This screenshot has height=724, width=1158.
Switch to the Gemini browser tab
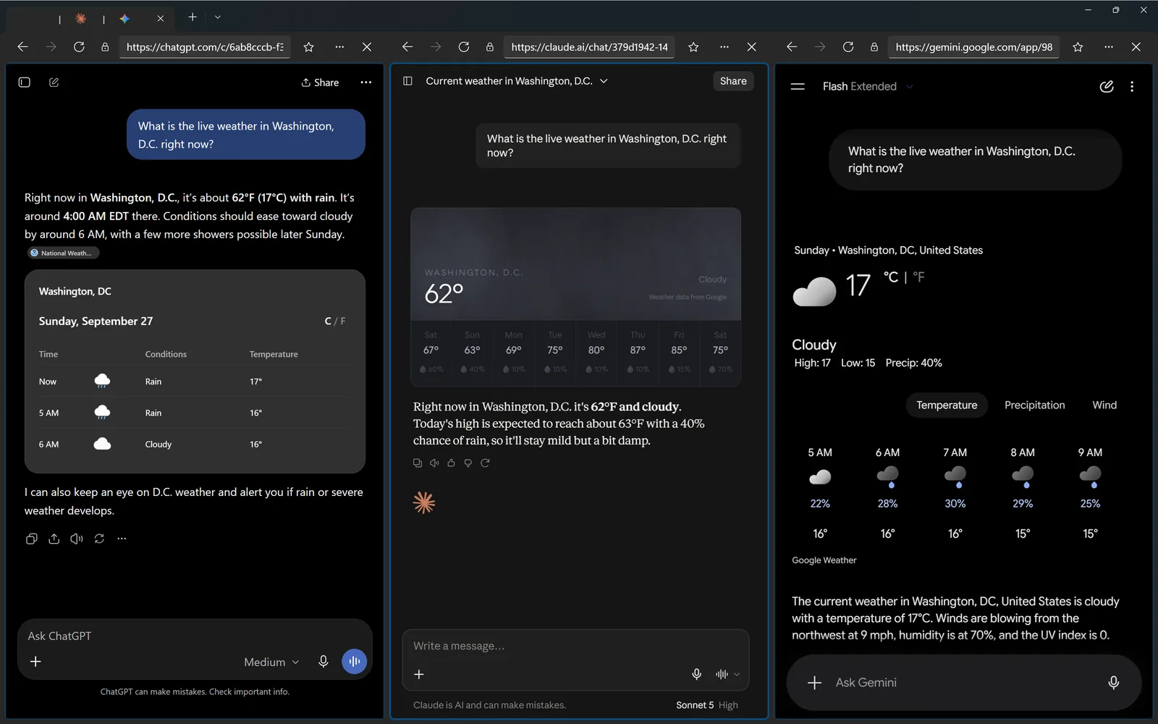pos(124,18)
